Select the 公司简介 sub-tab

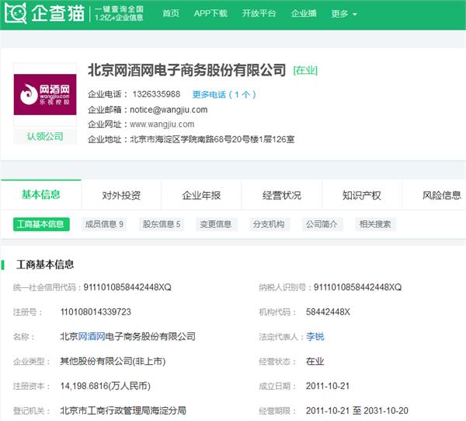pos(322,224)
